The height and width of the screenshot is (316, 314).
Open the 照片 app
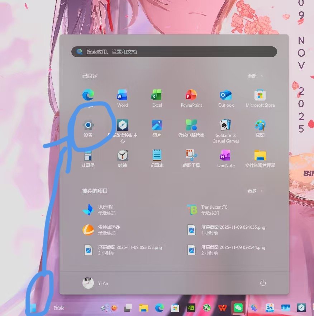click(x=157, y=125)
